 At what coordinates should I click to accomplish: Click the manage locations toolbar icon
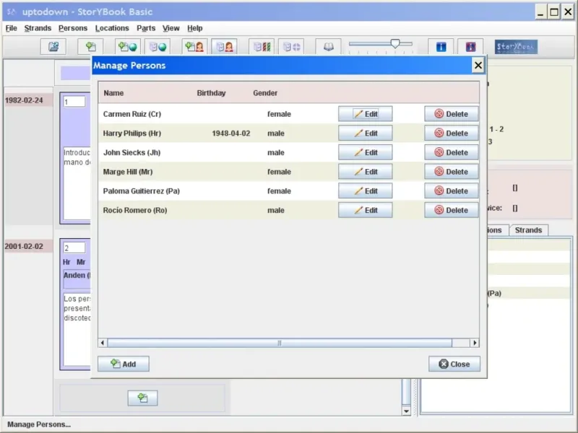point(157,47)
